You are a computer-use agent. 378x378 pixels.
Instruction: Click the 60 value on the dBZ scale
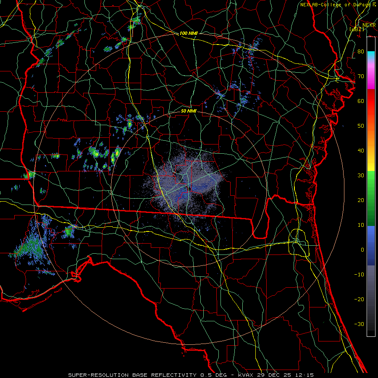(x=361, y=101)
